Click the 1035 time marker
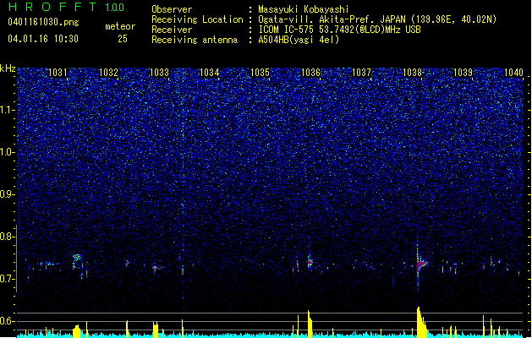Viewport: 532px width, 338px height. (261, 72)
